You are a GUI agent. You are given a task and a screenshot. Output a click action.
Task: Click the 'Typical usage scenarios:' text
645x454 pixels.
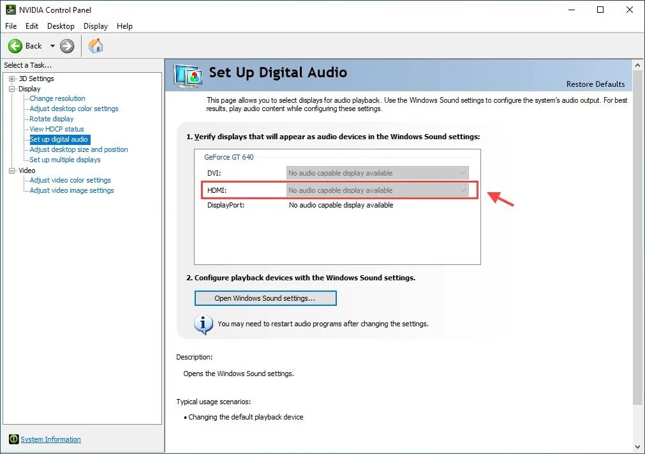[214, 402]
